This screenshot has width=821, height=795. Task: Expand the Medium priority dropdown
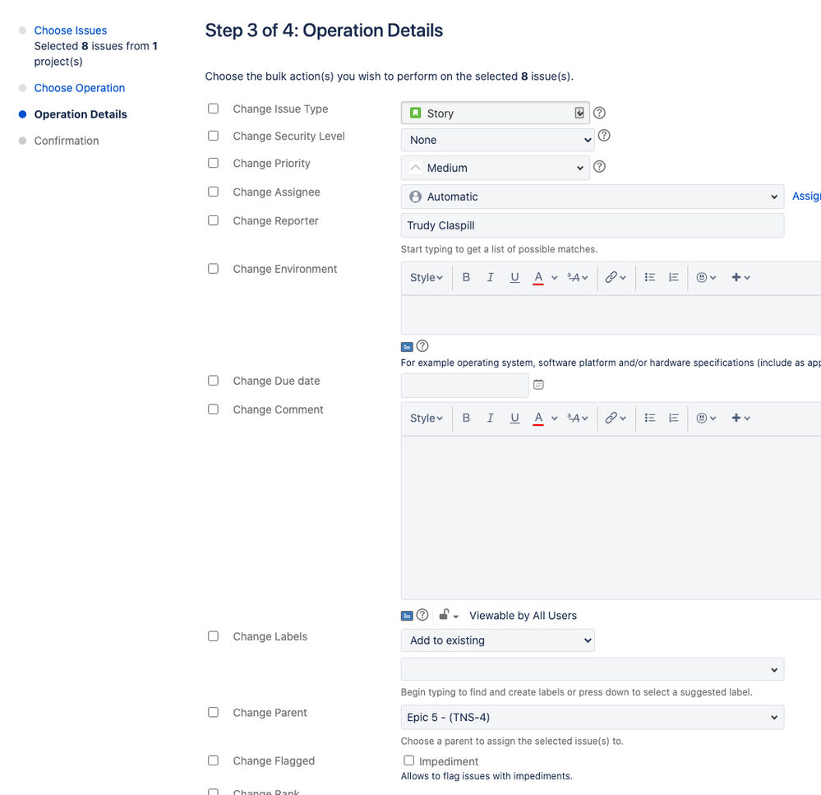[x=496, y=168]
